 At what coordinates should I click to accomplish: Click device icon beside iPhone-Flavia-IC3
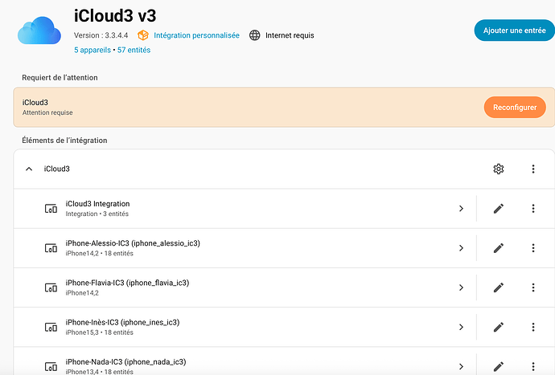pyautogui.click(x=51, y=288)
